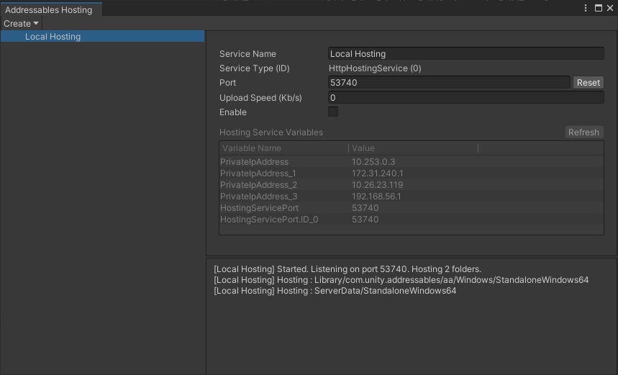Select Local Hosting in the services list
Image resolution: width=618 pixels, height=375 pixels.
(x=53, y=37)
